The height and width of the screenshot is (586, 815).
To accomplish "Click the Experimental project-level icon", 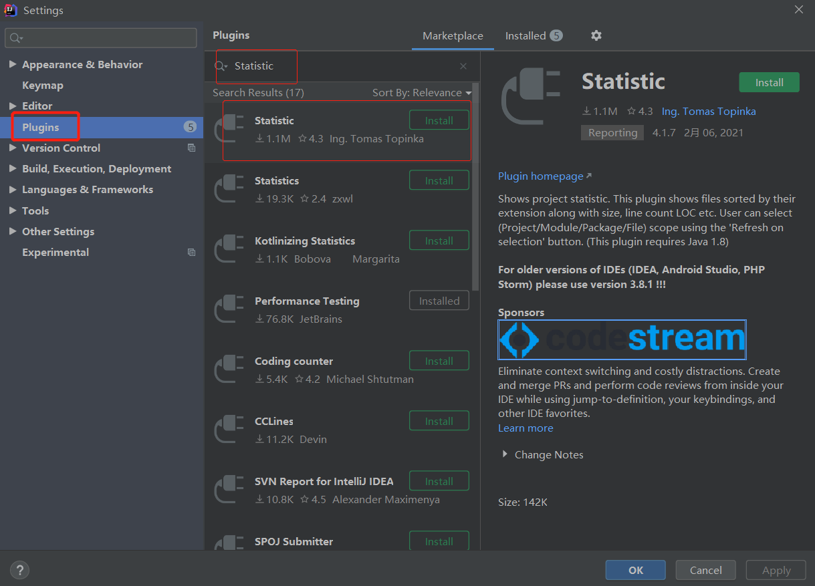I will point(192,252).
